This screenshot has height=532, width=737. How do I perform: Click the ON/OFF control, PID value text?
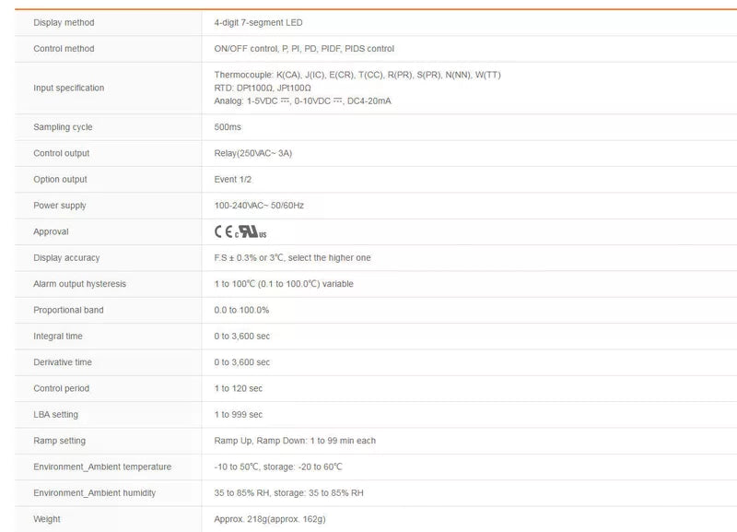(x=304, y=49)
